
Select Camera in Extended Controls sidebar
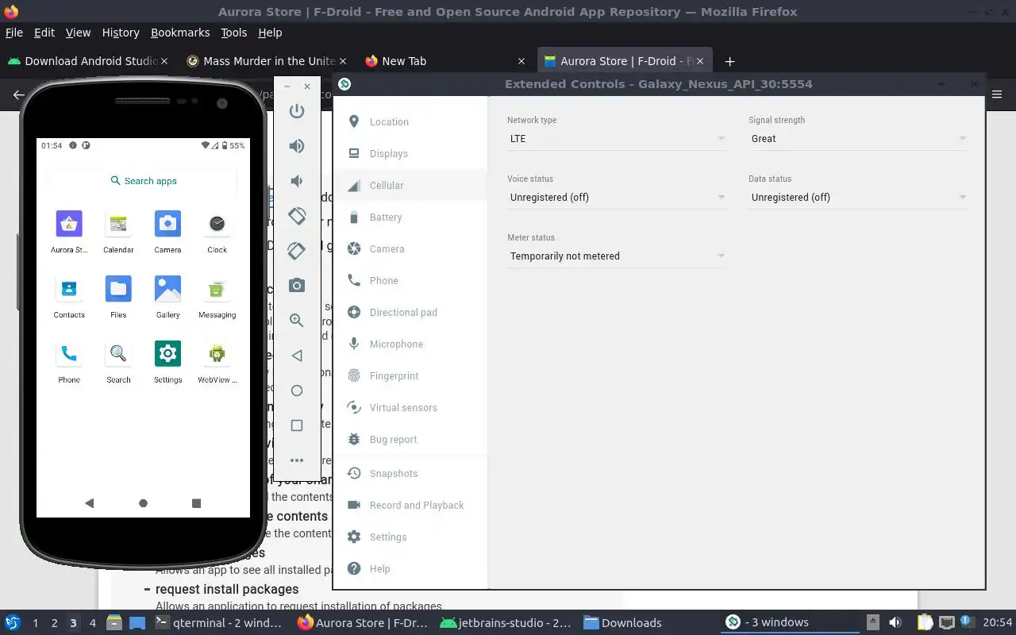click(x=410, y=248)
